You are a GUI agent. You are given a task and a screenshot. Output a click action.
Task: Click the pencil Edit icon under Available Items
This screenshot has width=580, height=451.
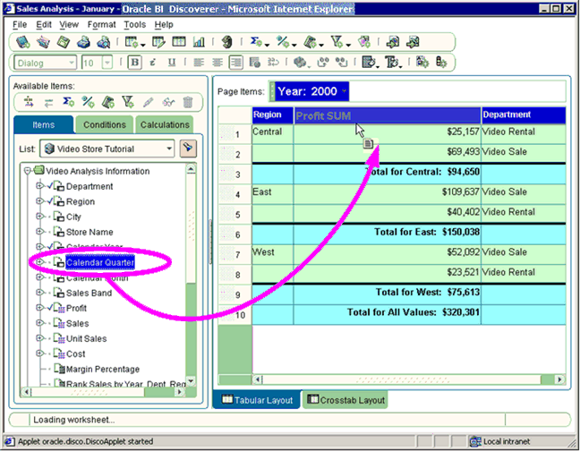pos(148,102)
